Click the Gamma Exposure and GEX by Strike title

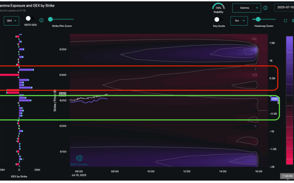tap(27, 5)
